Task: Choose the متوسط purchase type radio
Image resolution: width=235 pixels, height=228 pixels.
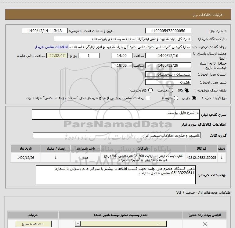Action: [x=176, y=98]
